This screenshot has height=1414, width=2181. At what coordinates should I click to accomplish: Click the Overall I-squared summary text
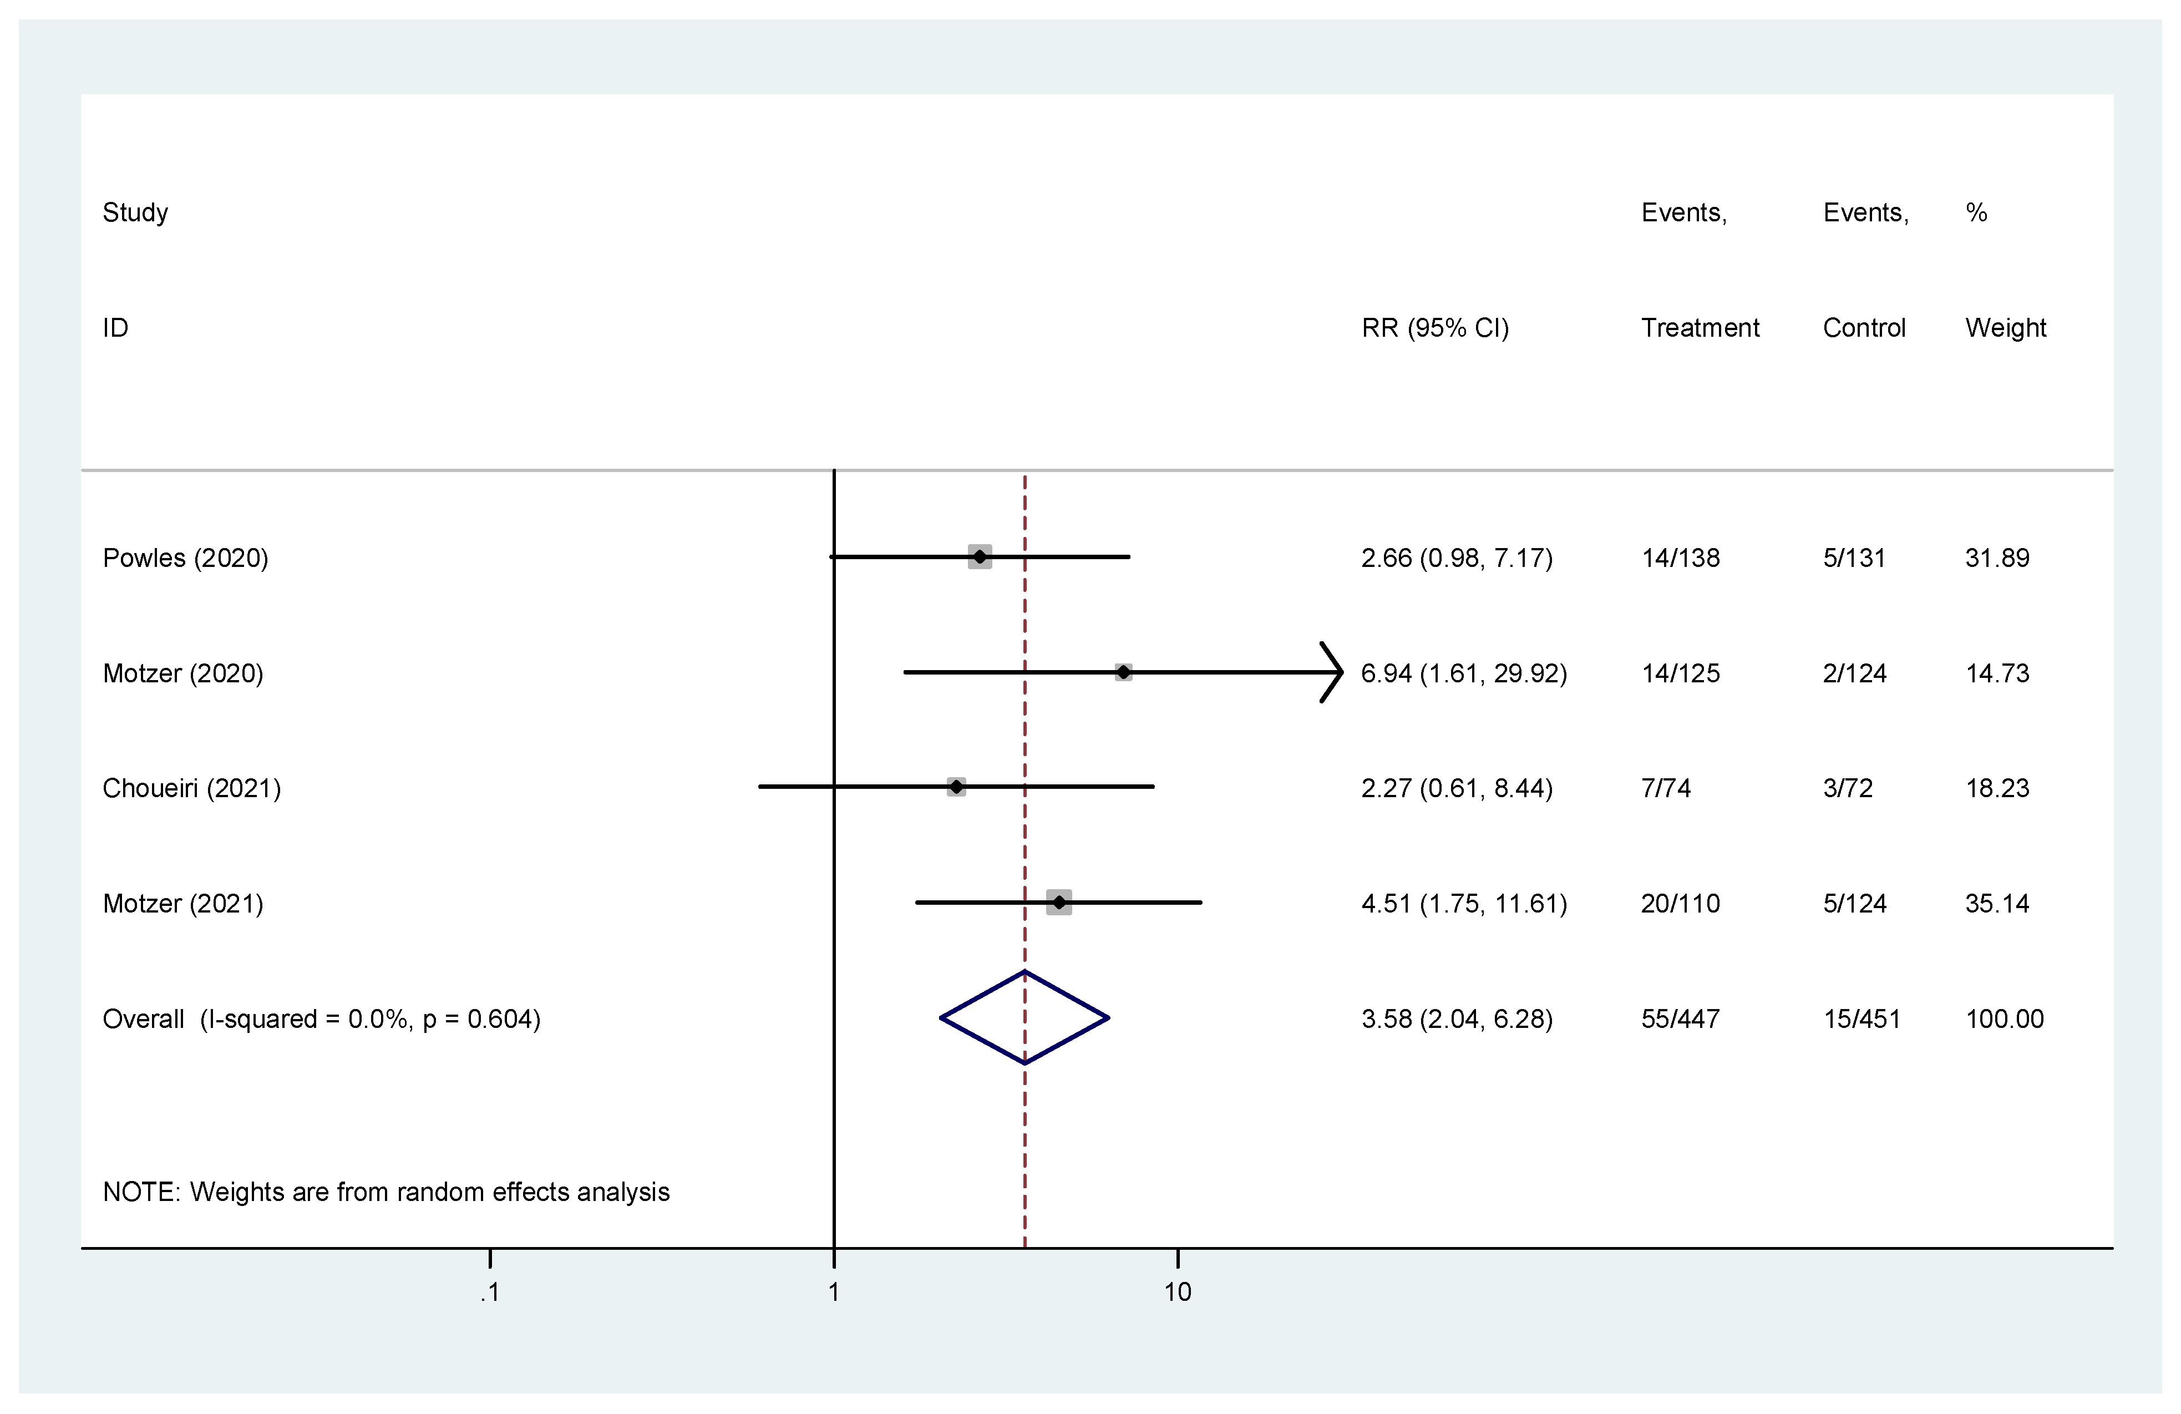(x=322, y=1019)
